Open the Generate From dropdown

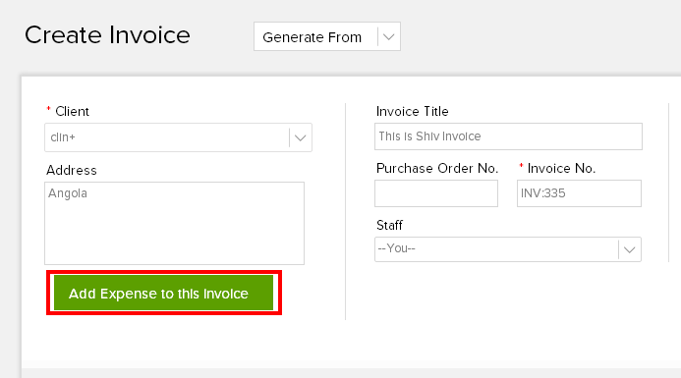[x=327, y=36]
